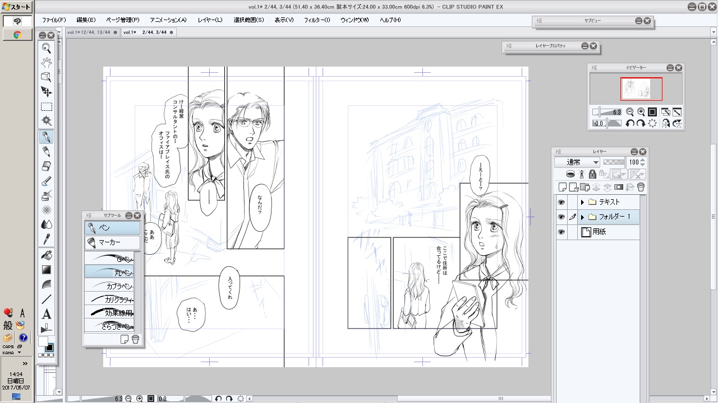The width and height of the screenshot is (718, 403).
Task: Select the Eraser tool
Action: coord(47,166)
